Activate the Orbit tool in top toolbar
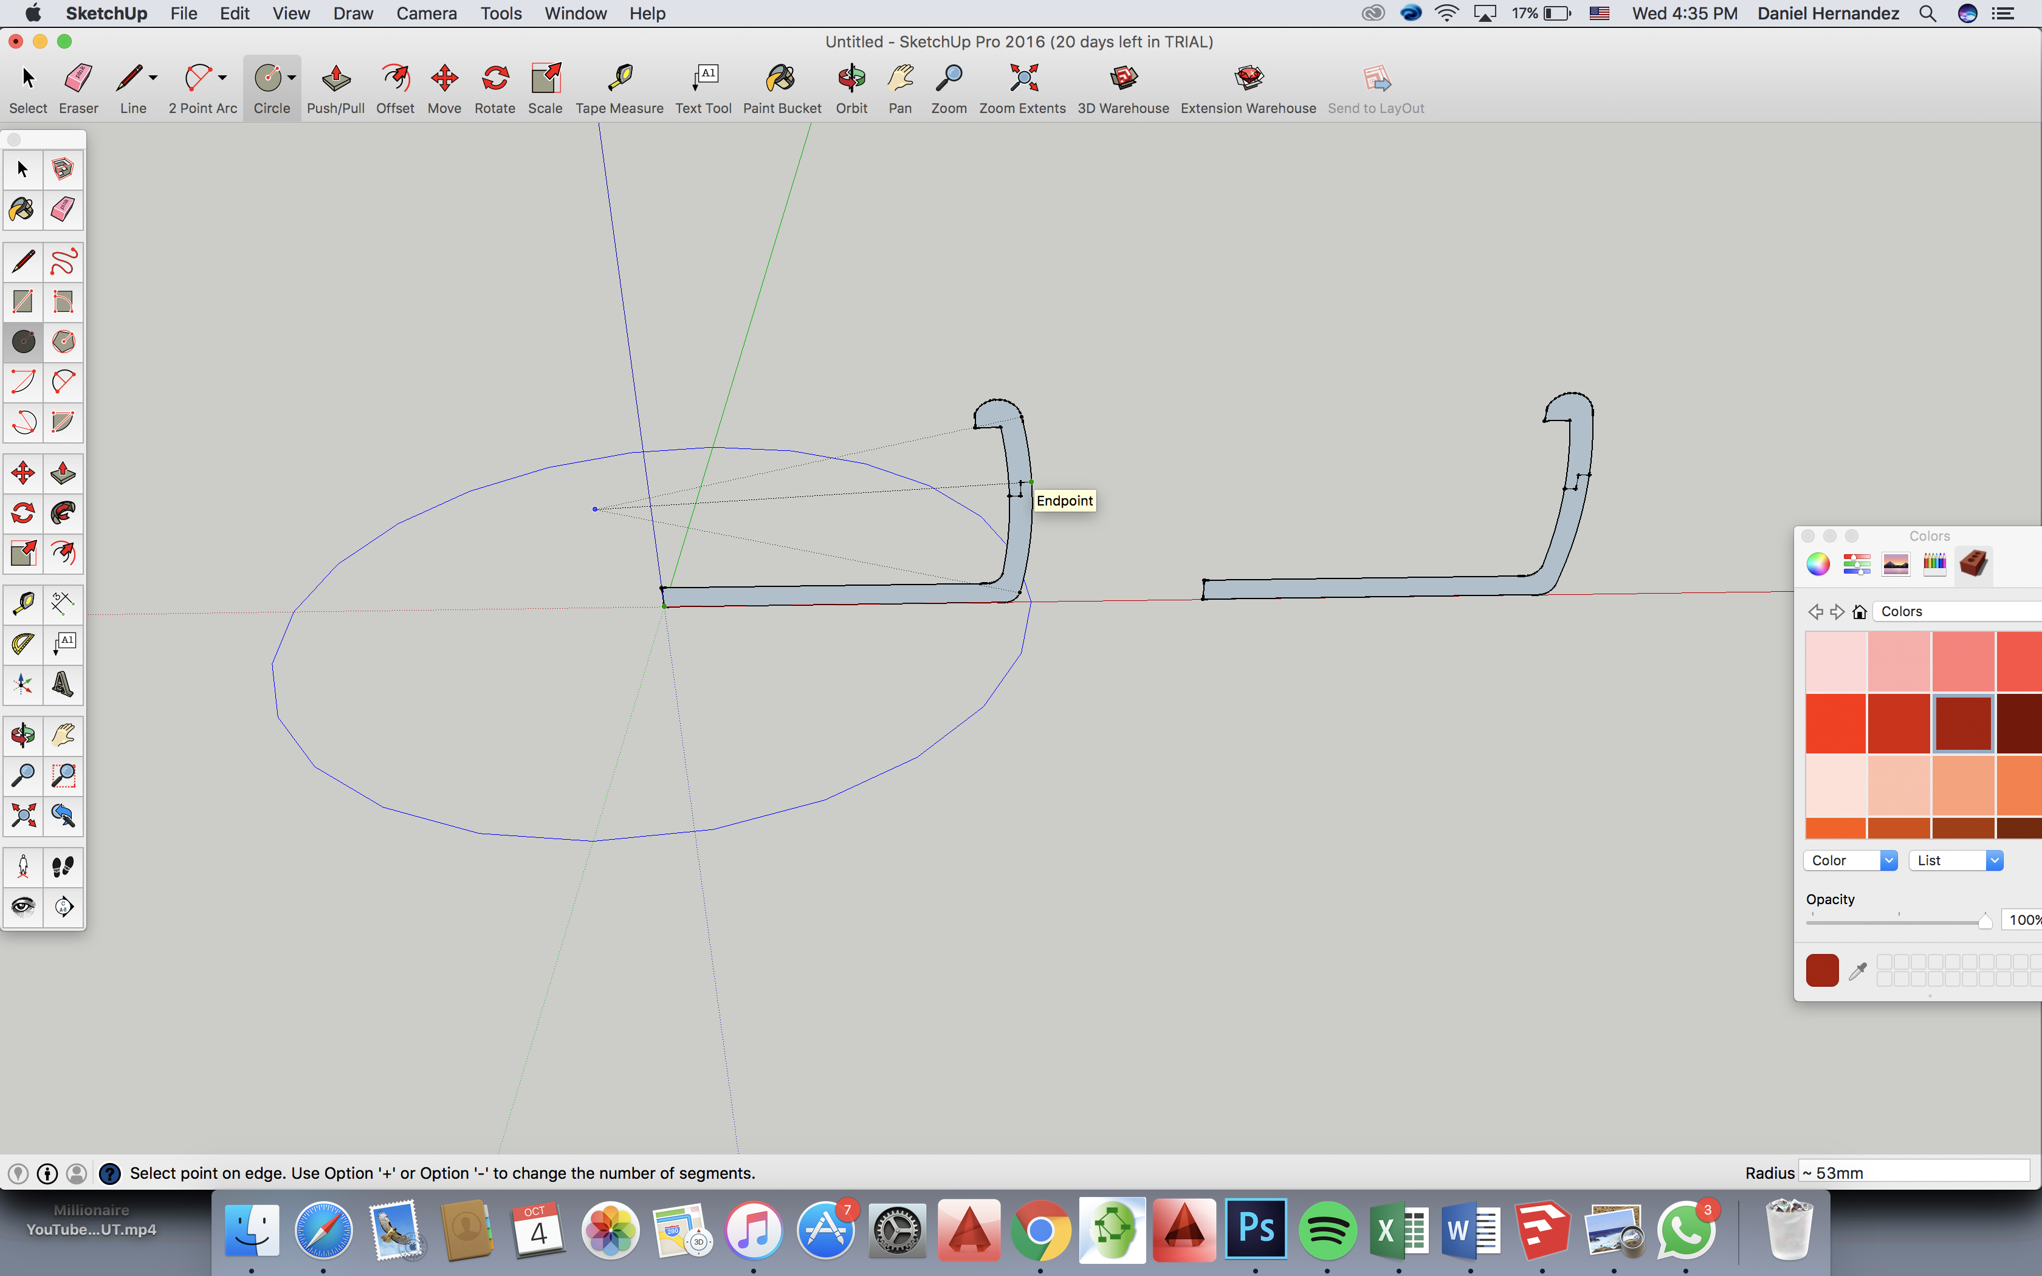This screenshot has width=2042, height=1276. pyautogui.click(x=851, y=87)
